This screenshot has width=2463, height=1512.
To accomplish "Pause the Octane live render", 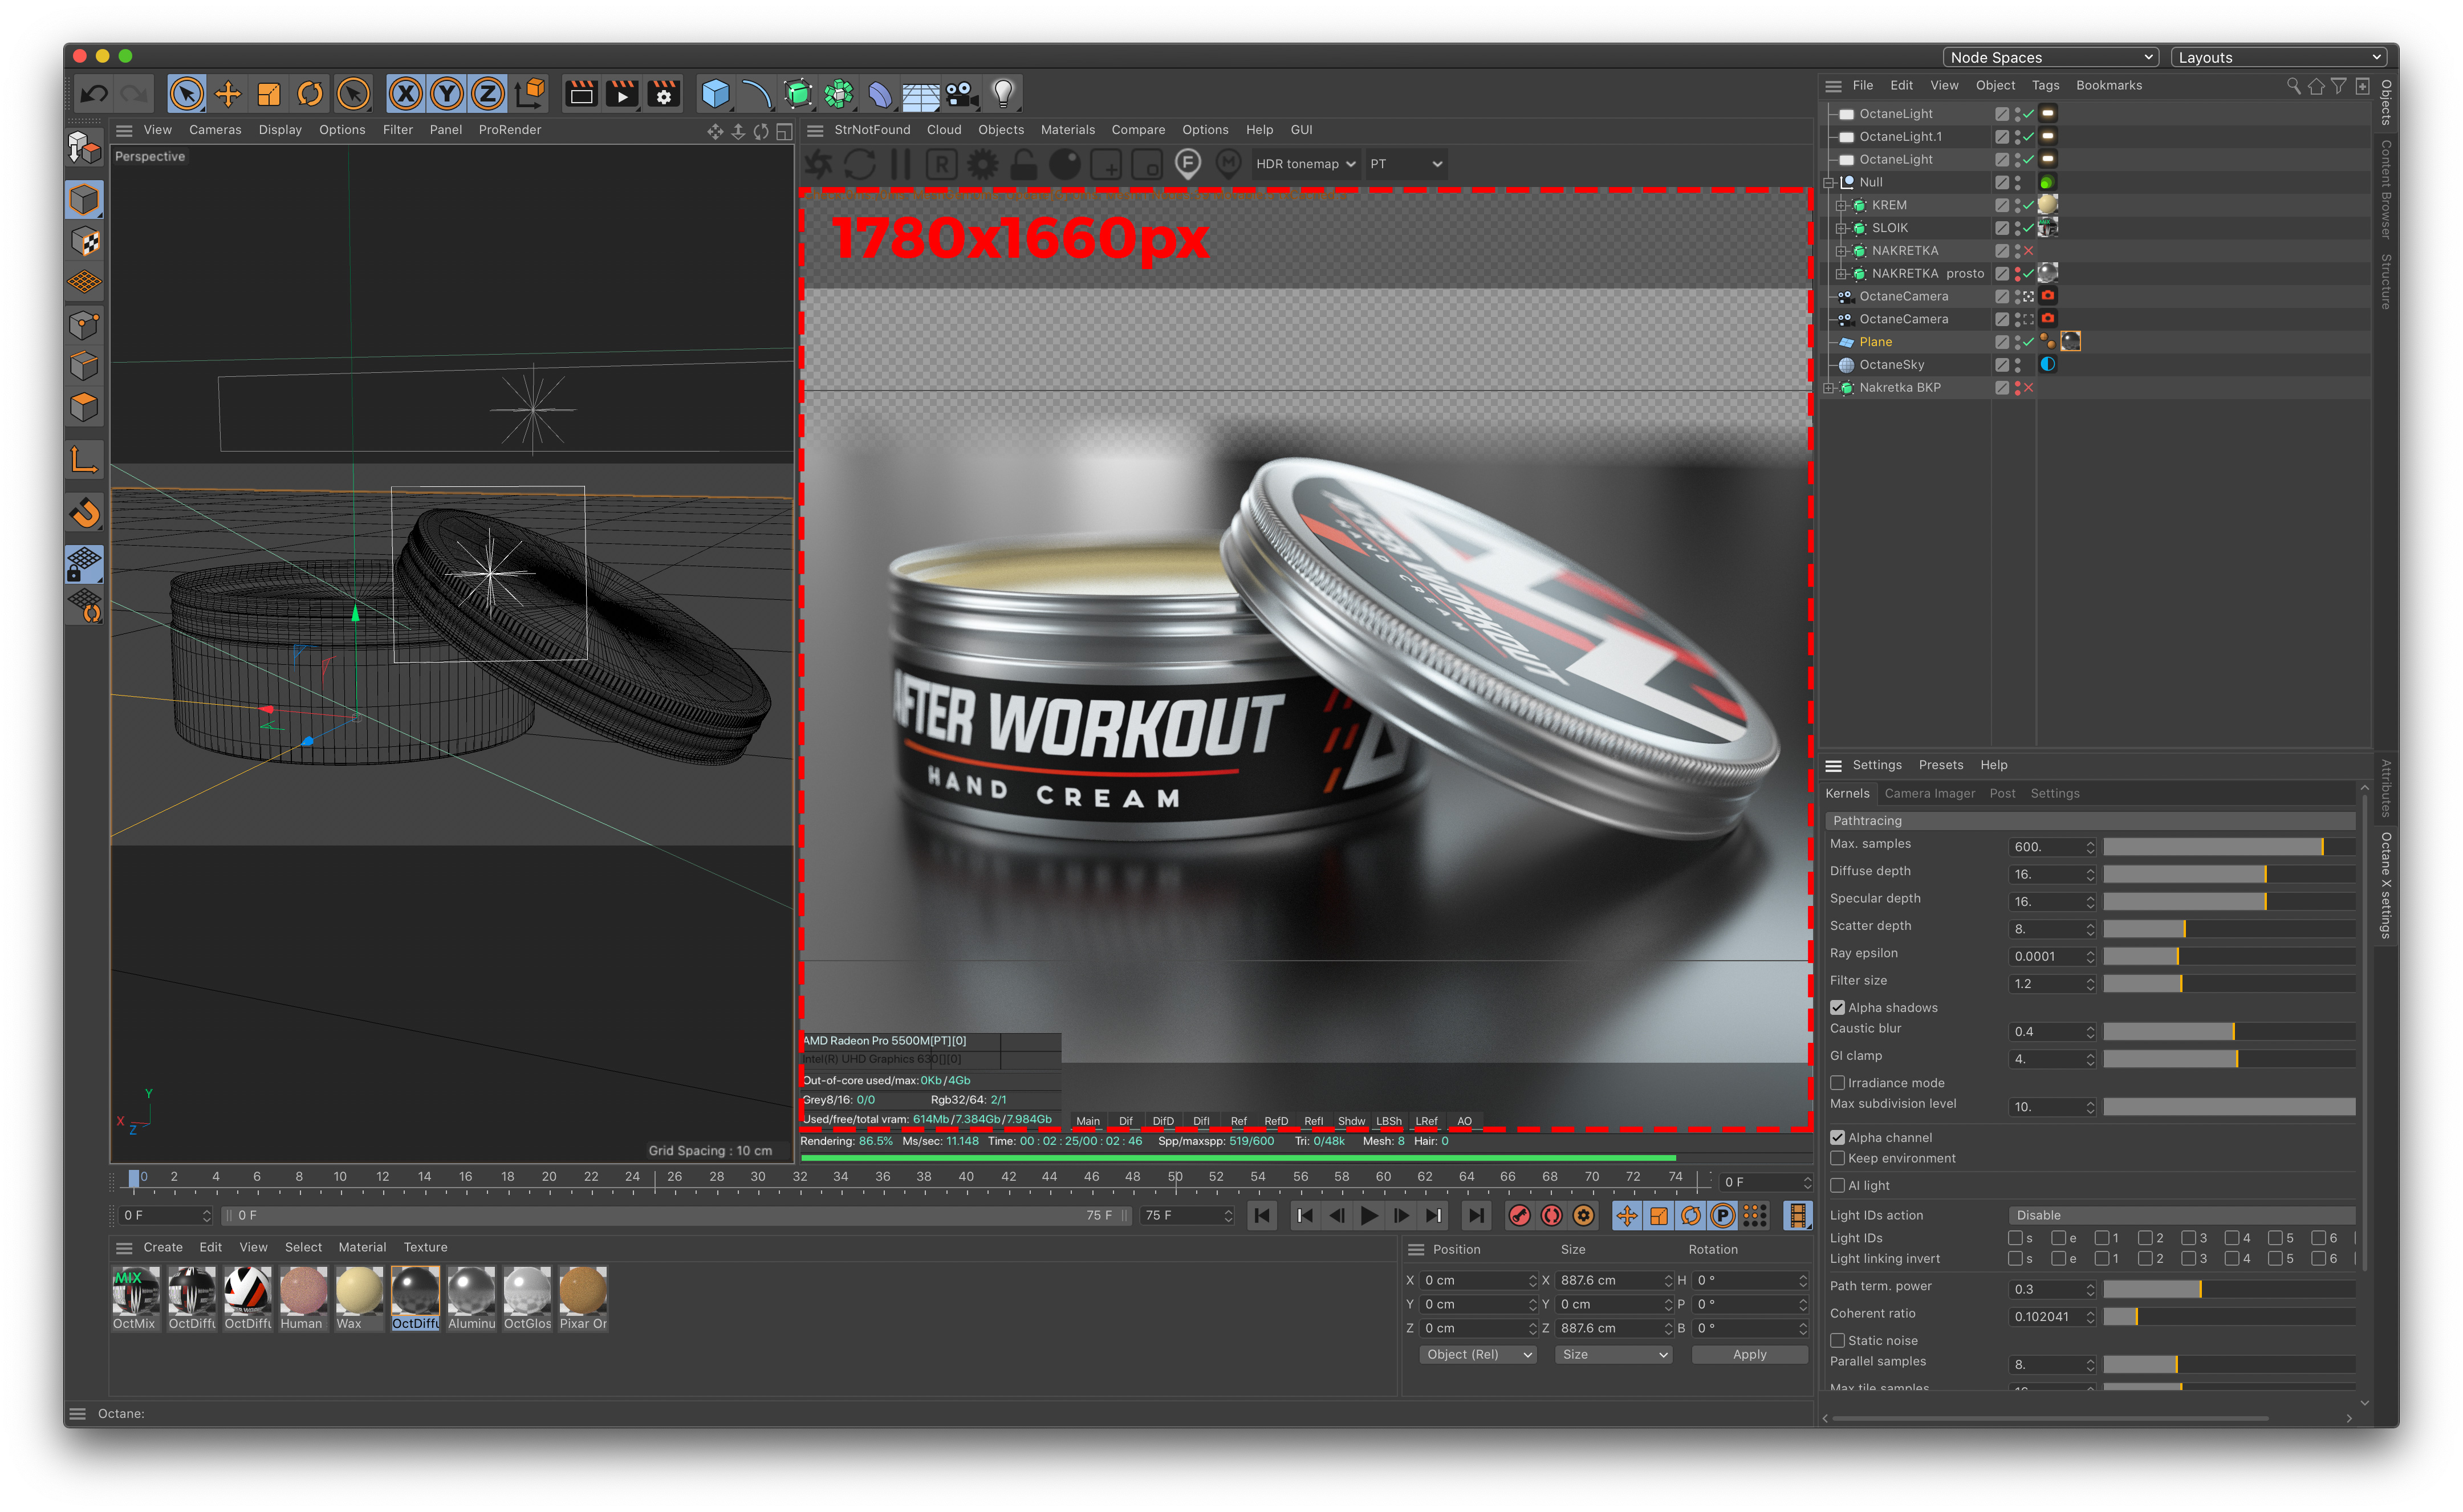I will (x=901, y=164).
